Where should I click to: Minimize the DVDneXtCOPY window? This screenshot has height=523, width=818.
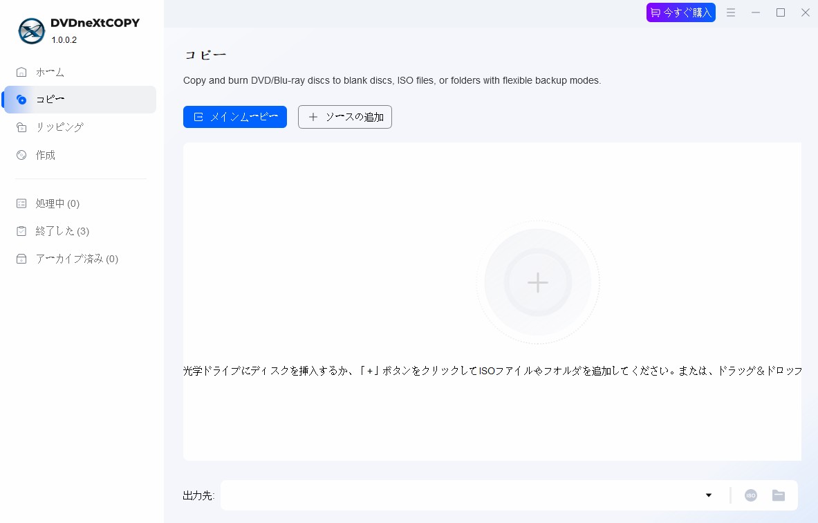click(755, 12)
